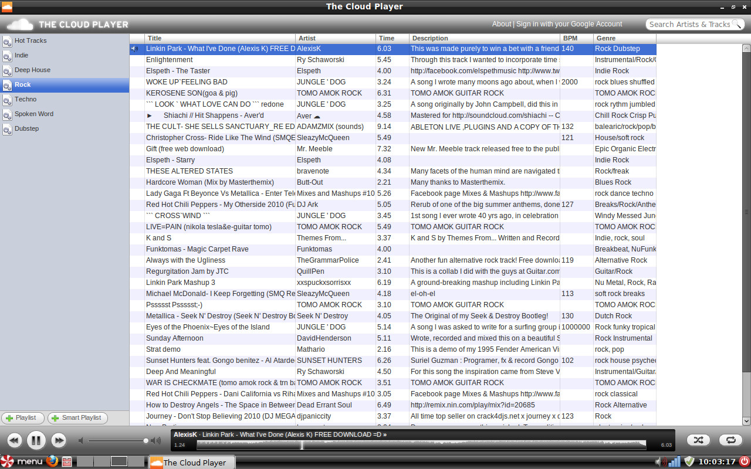Mute using the small speaker icon

tap(82, 440)
